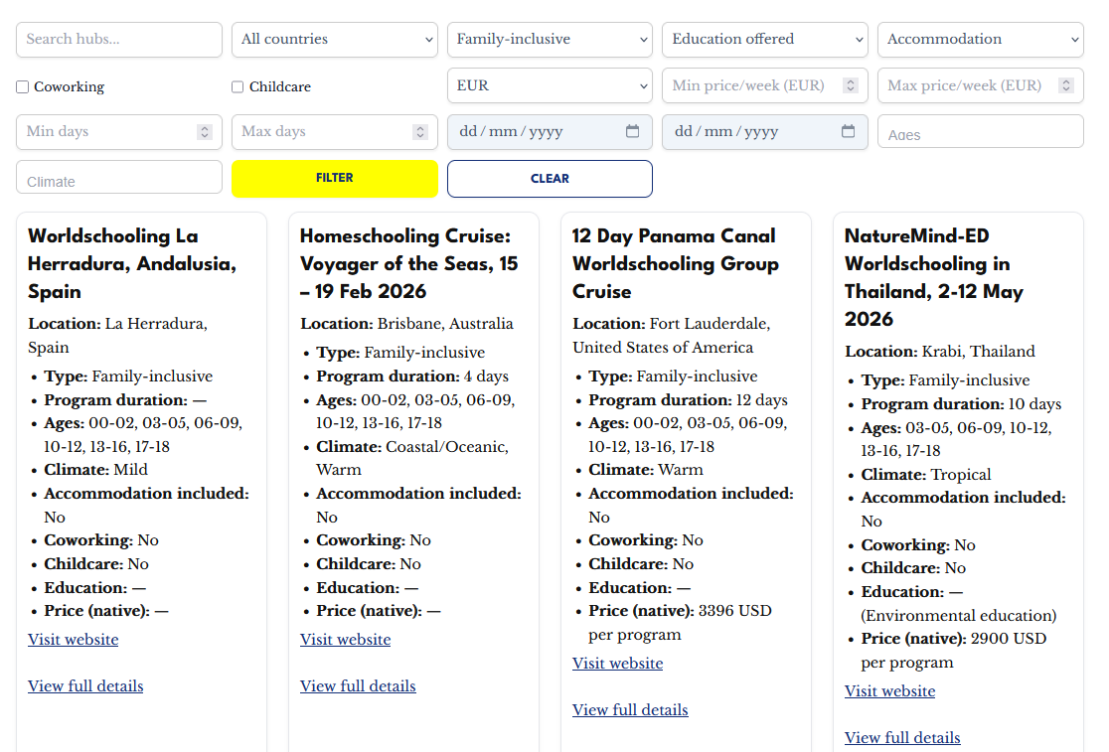
Task: Open the All countries dropdown
Action: pyautogui.click(x=335, y=40)
